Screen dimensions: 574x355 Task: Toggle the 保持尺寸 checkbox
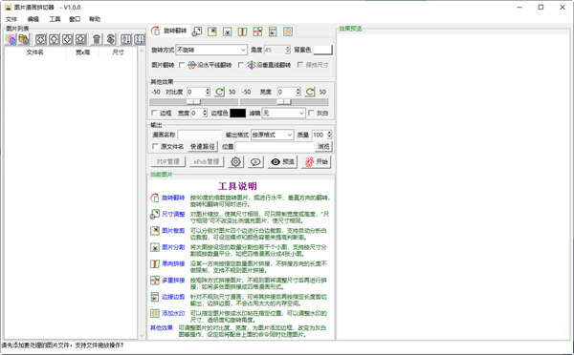(x=300, y=65)
